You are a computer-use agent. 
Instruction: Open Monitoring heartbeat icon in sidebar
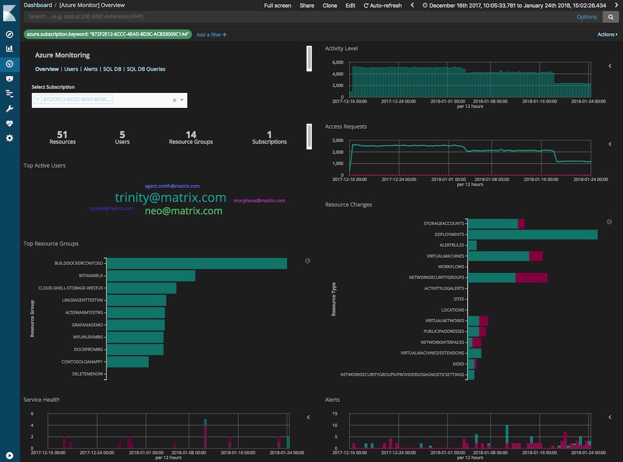click(x=9, y=124)
